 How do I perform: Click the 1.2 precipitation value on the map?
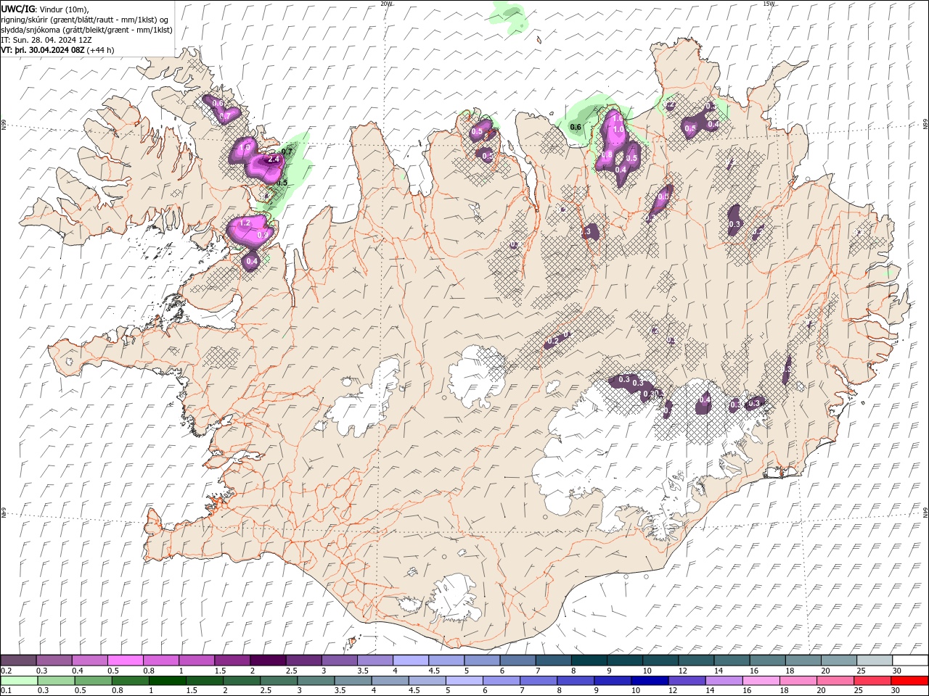click(245, 223)
